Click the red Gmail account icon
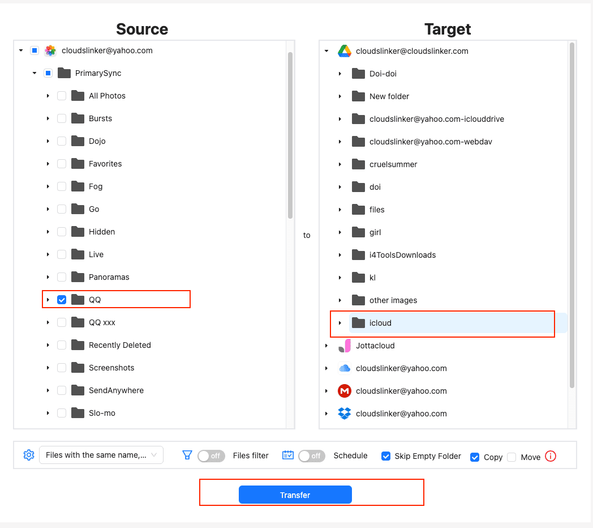Viewport: 593px width, 528px height. click(345, 391)
